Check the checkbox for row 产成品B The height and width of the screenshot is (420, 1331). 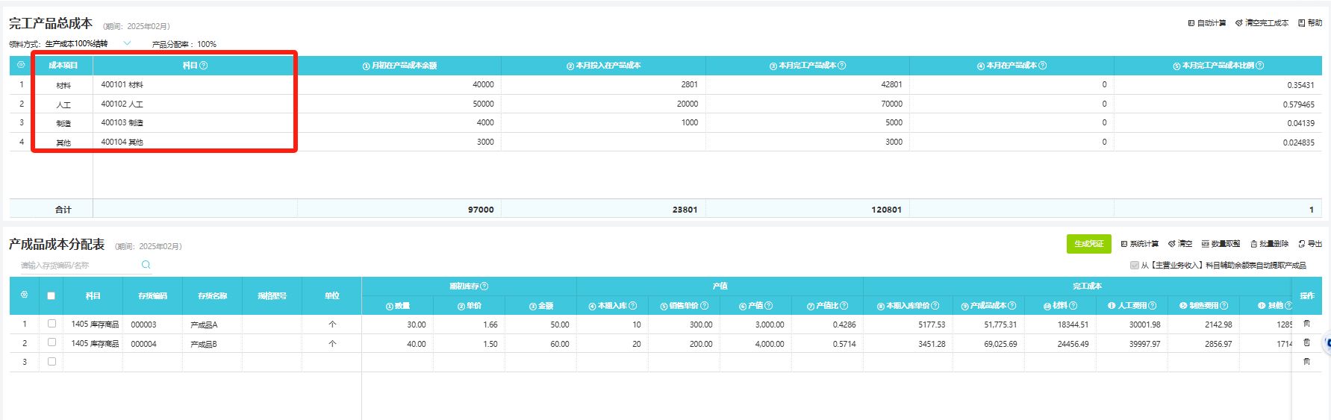pos(52,342)
